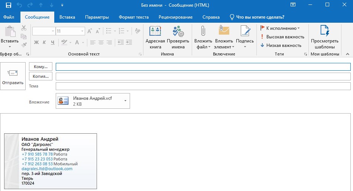The image size is (353, 191).
Task: Expand the Вставить dropdown arrow
Action: 10,47
